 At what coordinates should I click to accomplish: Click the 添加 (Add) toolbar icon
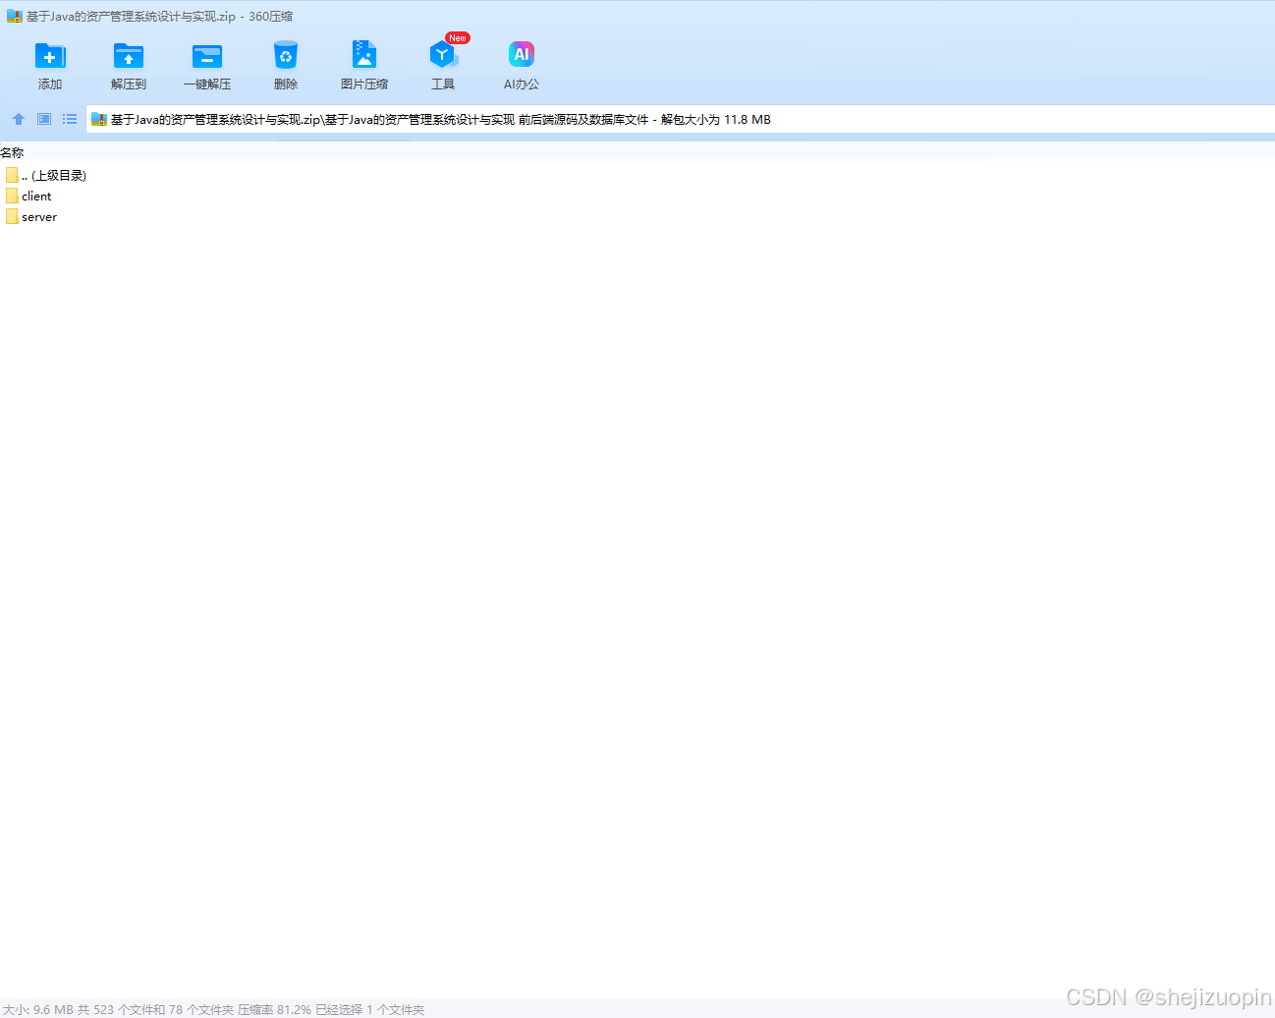[50, 56]
